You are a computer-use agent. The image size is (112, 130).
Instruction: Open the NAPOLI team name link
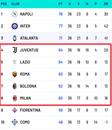tap(26, 14)
